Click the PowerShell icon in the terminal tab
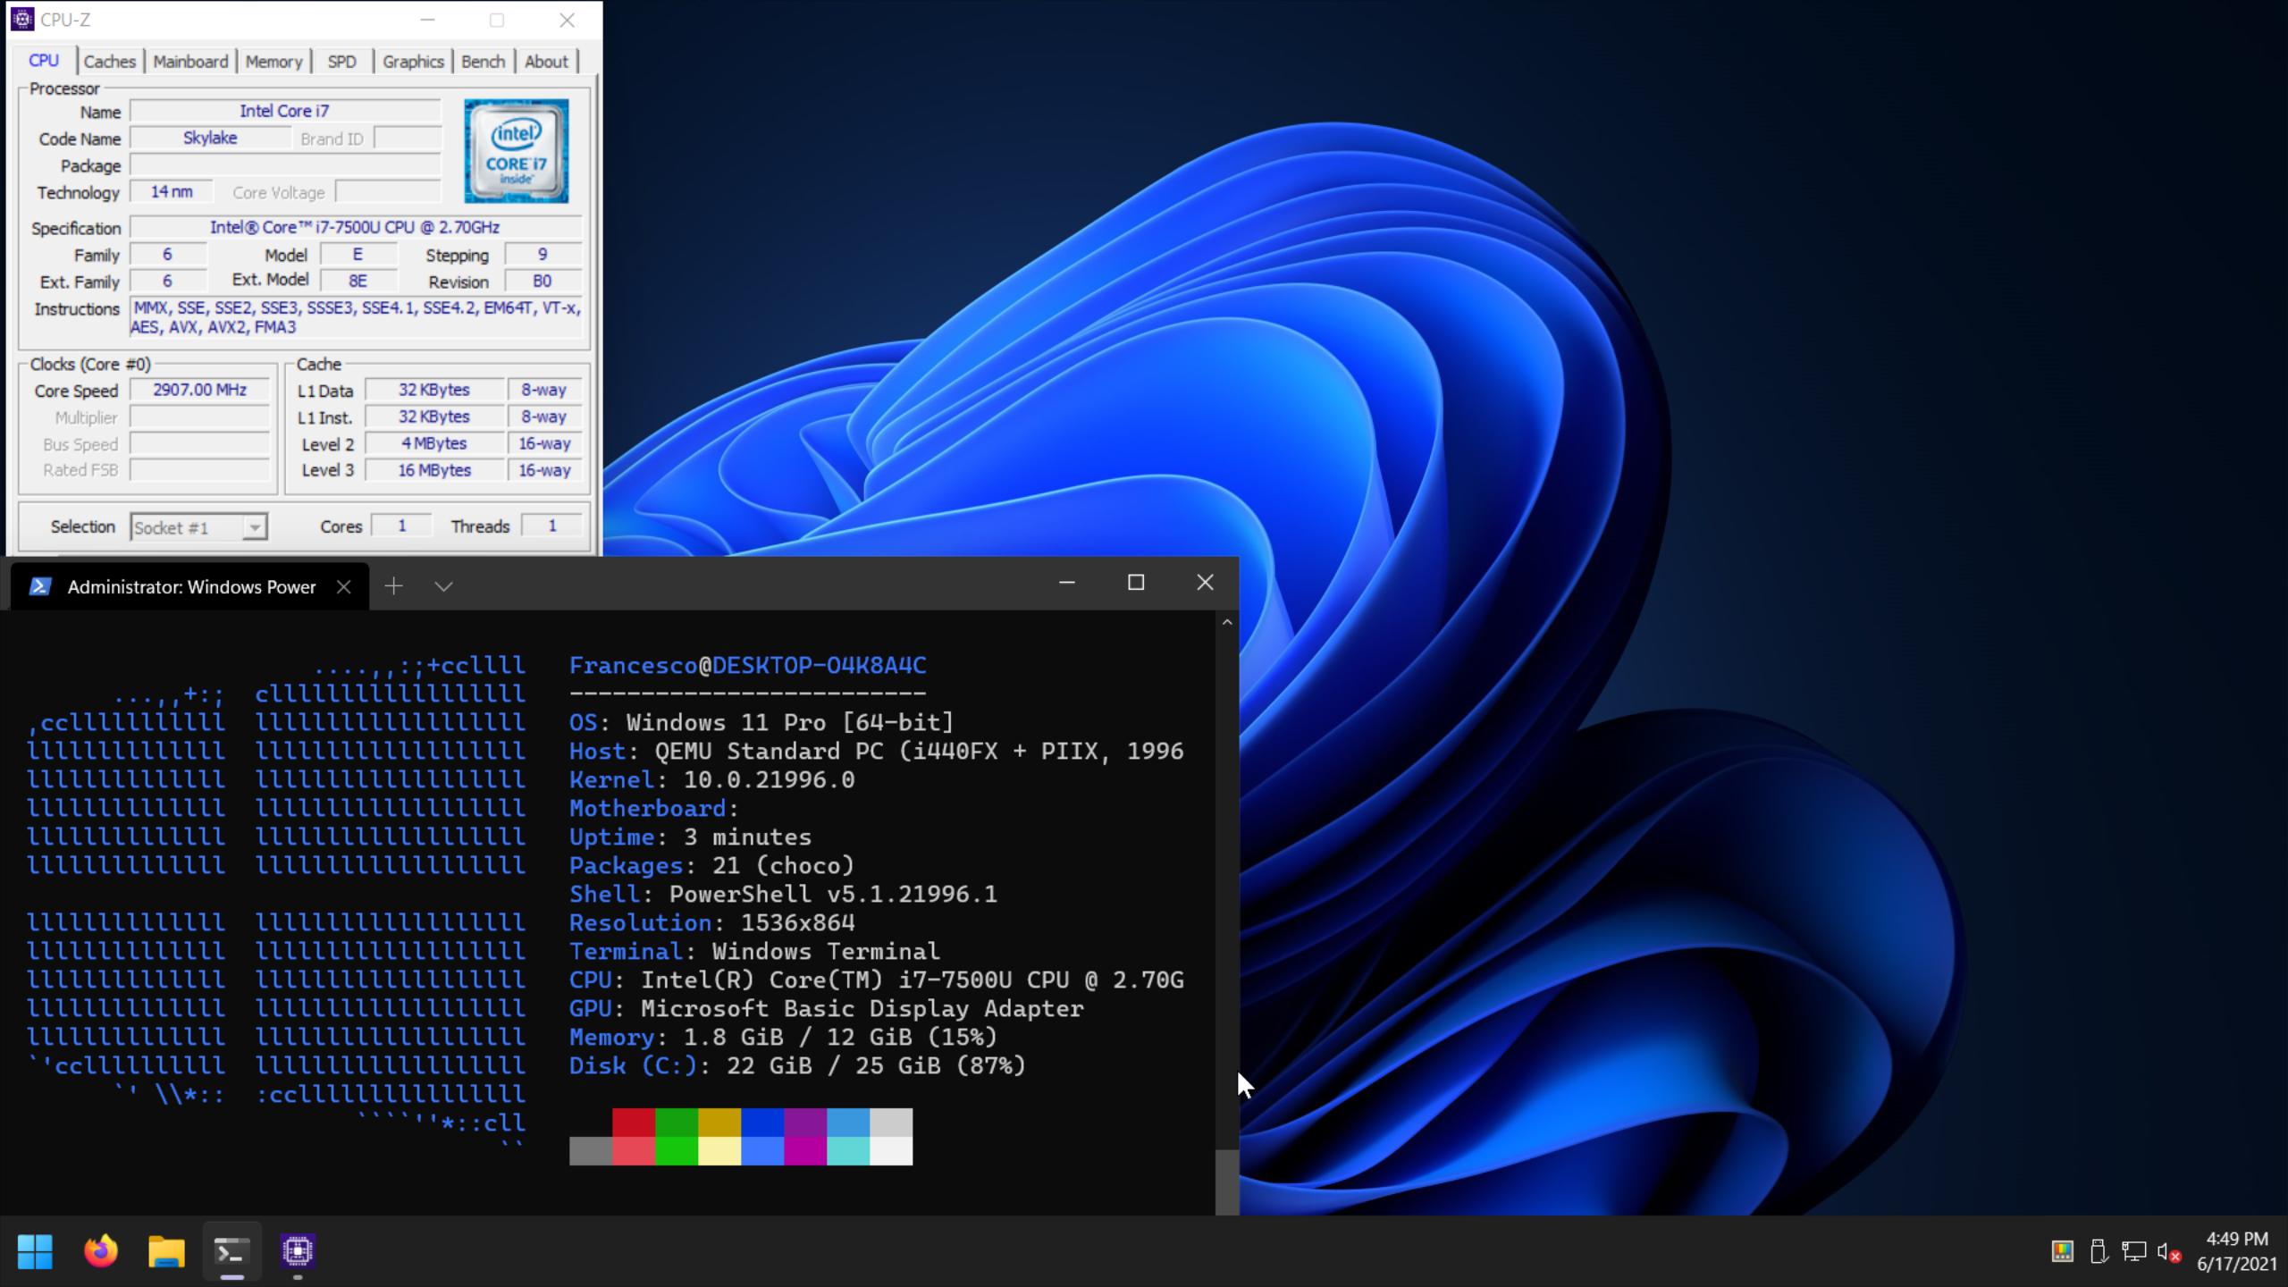 (39, 586)
